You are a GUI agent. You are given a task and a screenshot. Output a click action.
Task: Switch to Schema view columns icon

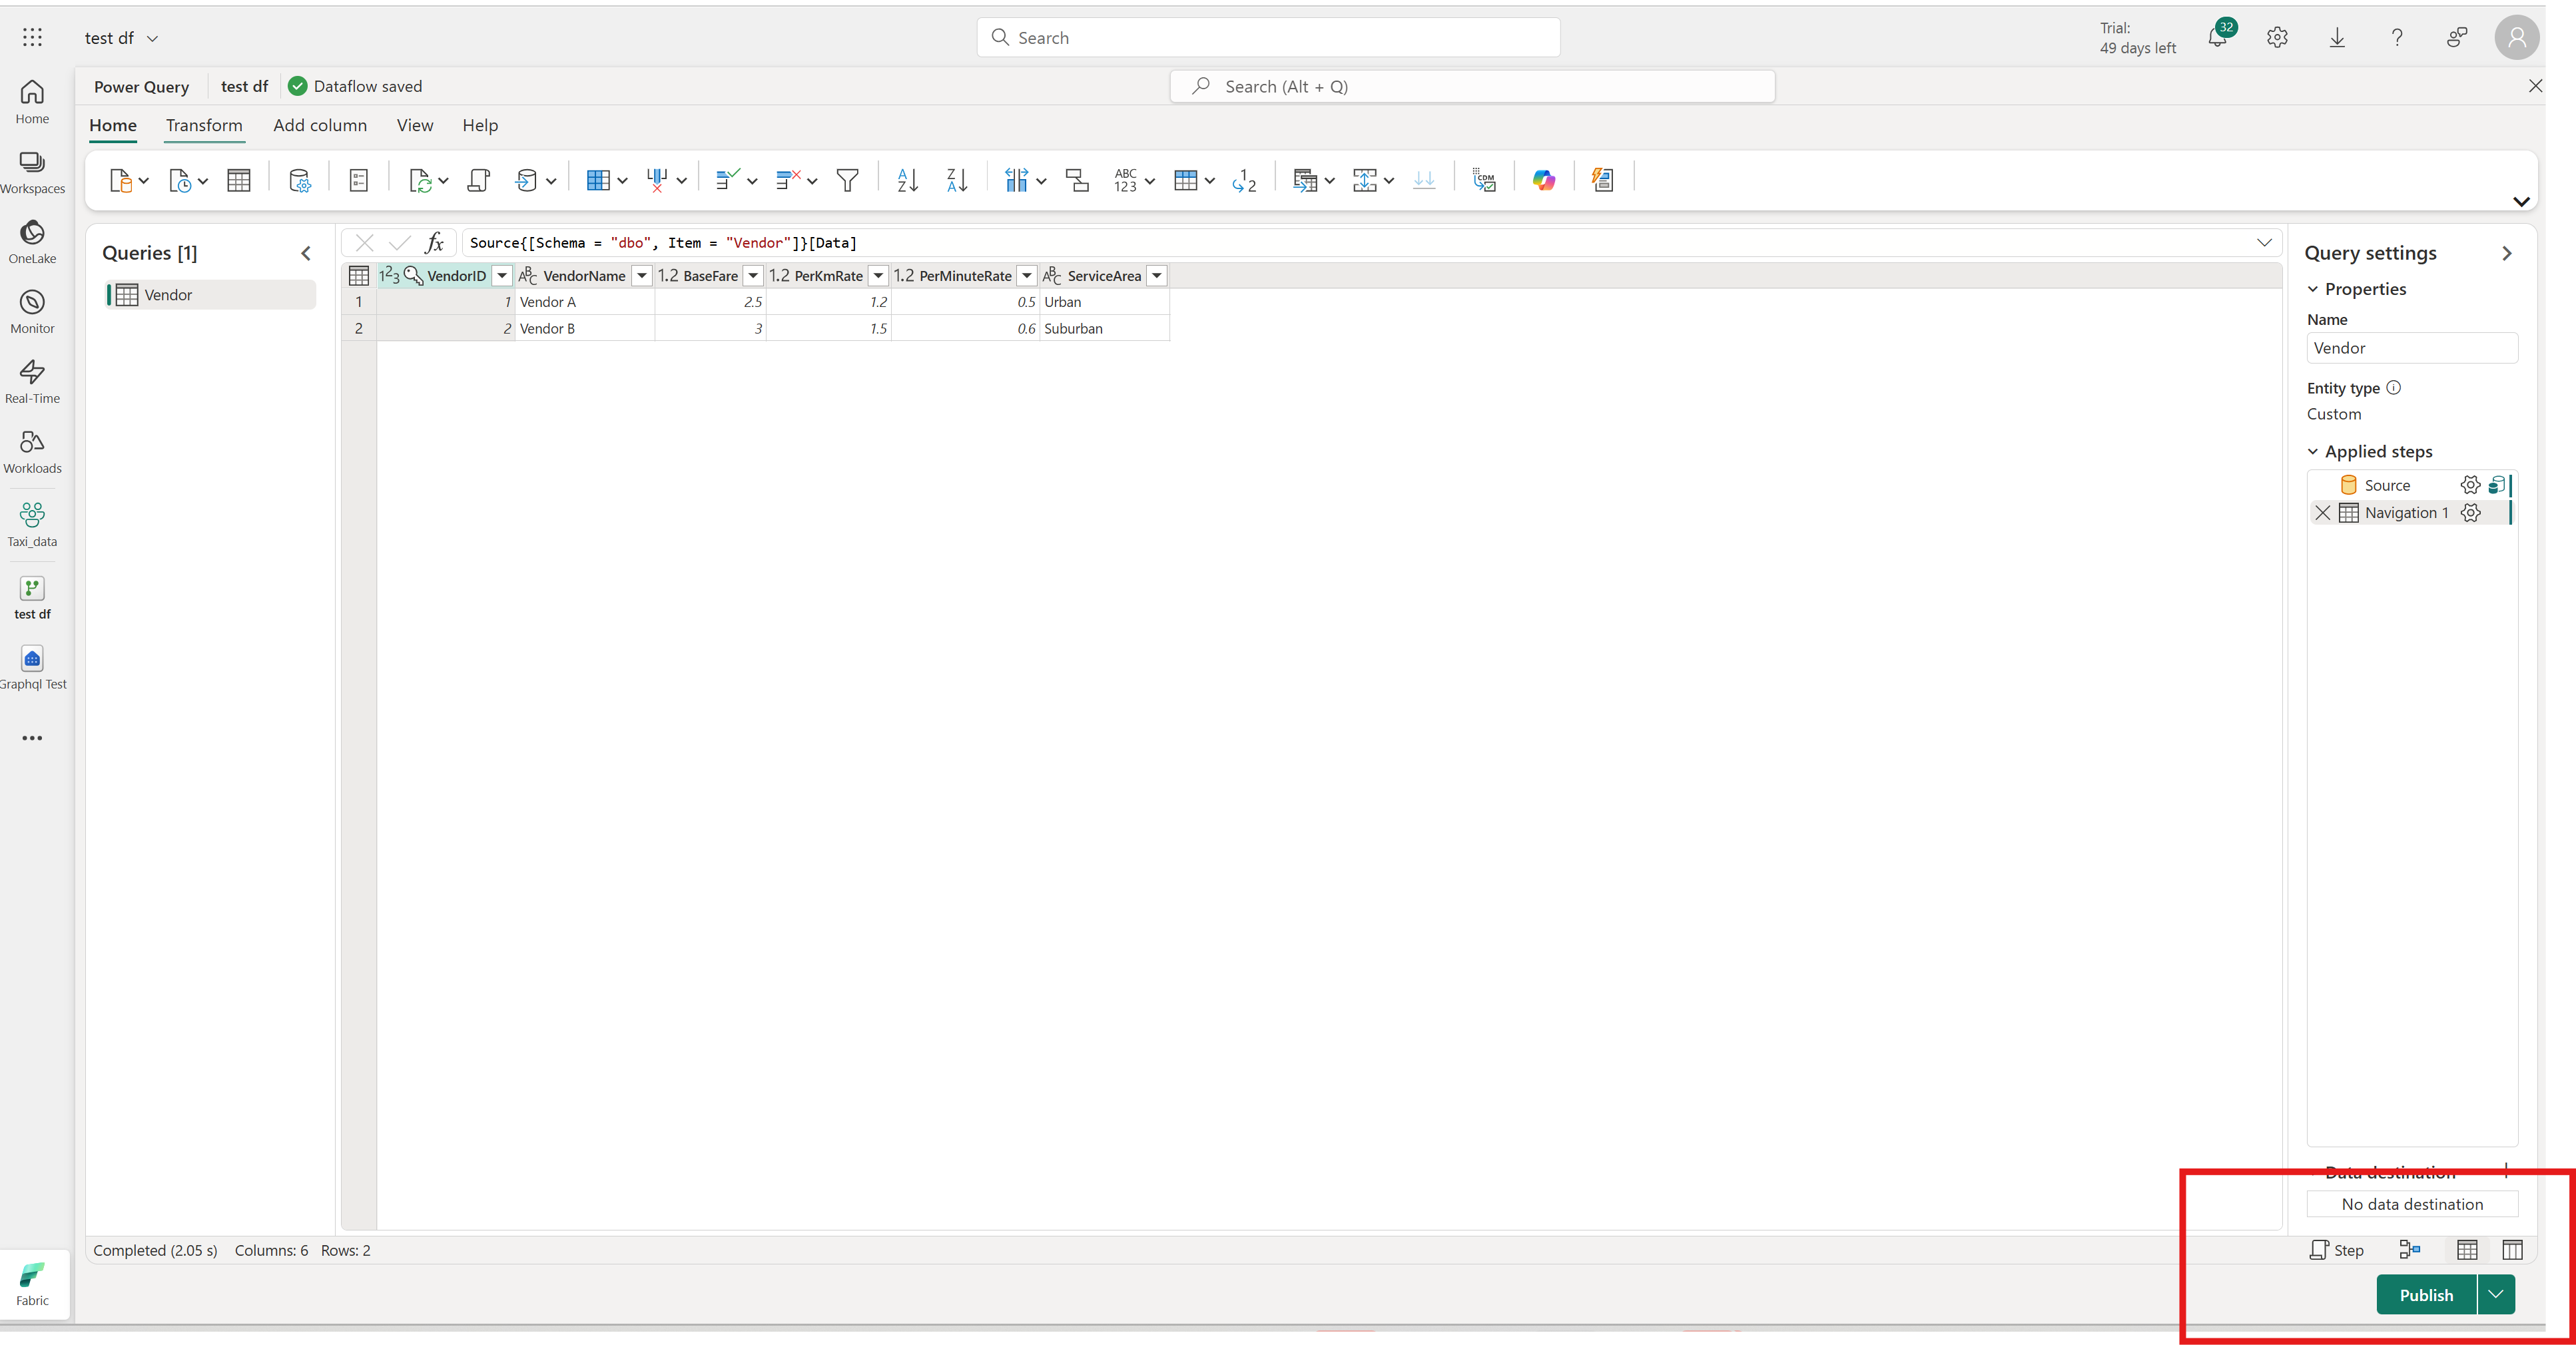point(2513,1249)
